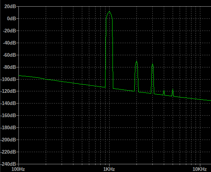Viewport: 211px width, 172px height.
Task: Click the 1KHz frequency axis label
Action: coord(109,169)
